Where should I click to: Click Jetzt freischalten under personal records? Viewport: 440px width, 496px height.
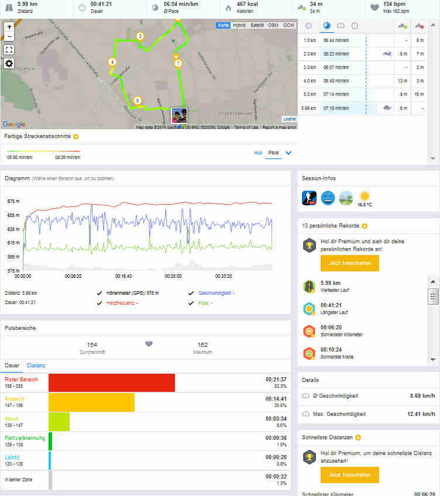[x=349, y=263]
